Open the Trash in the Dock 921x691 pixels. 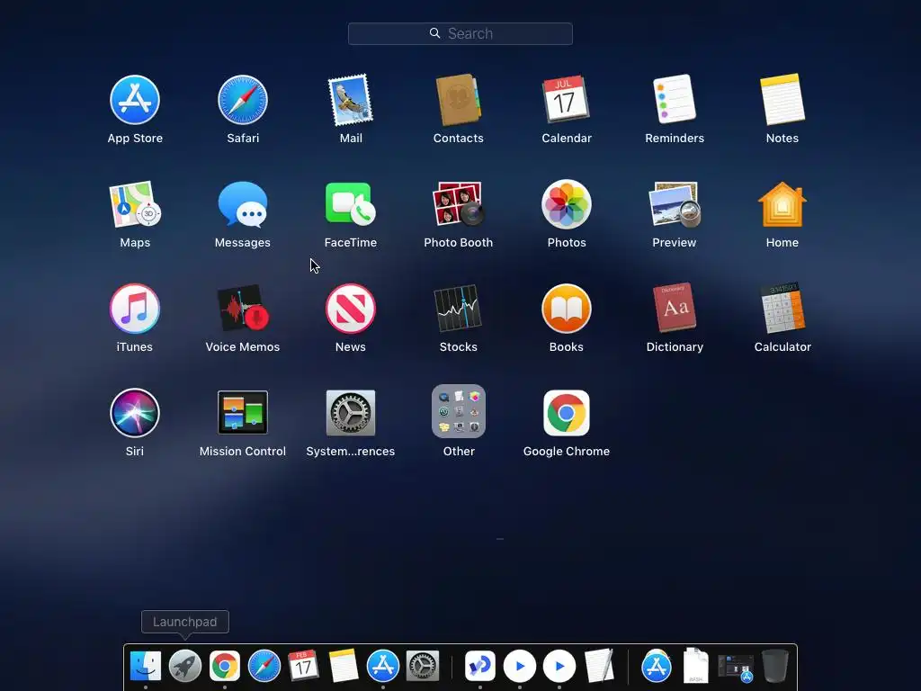(774, 666)
